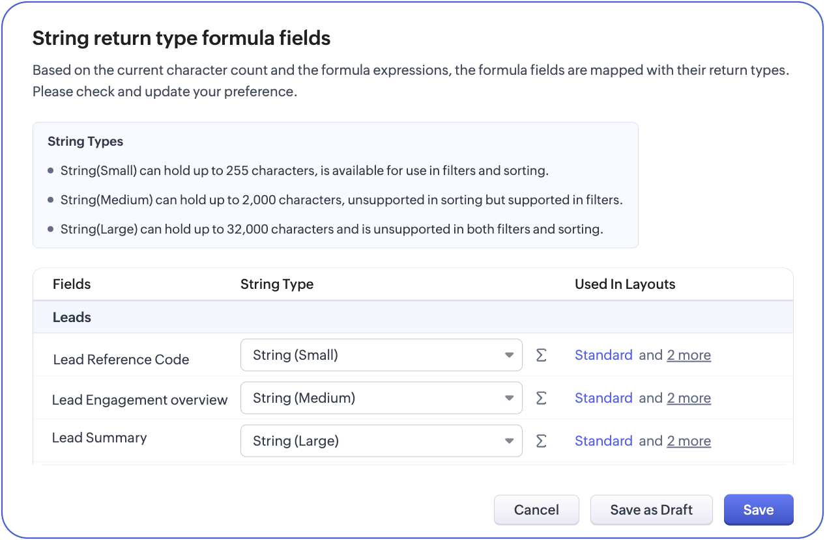Open Standard layout link for Lead Summary
825x540 pixels.
[603, 441]
